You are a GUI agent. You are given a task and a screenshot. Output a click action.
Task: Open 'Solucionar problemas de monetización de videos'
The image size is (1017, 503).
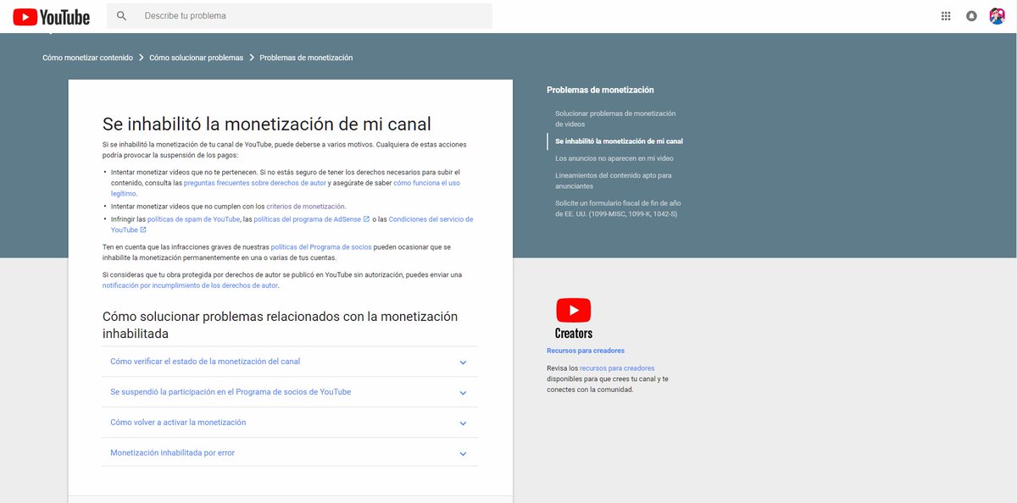615,119
